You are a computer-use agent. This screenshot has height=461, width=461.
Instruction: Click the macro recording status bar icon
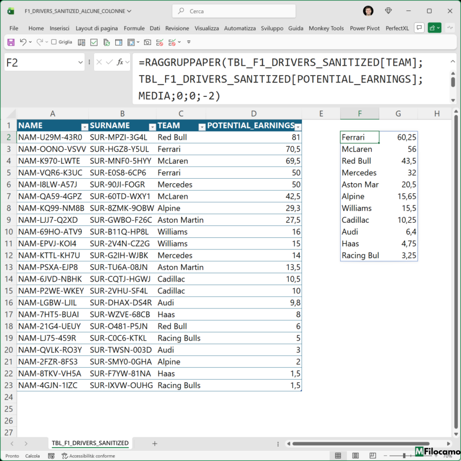point(51,456)
